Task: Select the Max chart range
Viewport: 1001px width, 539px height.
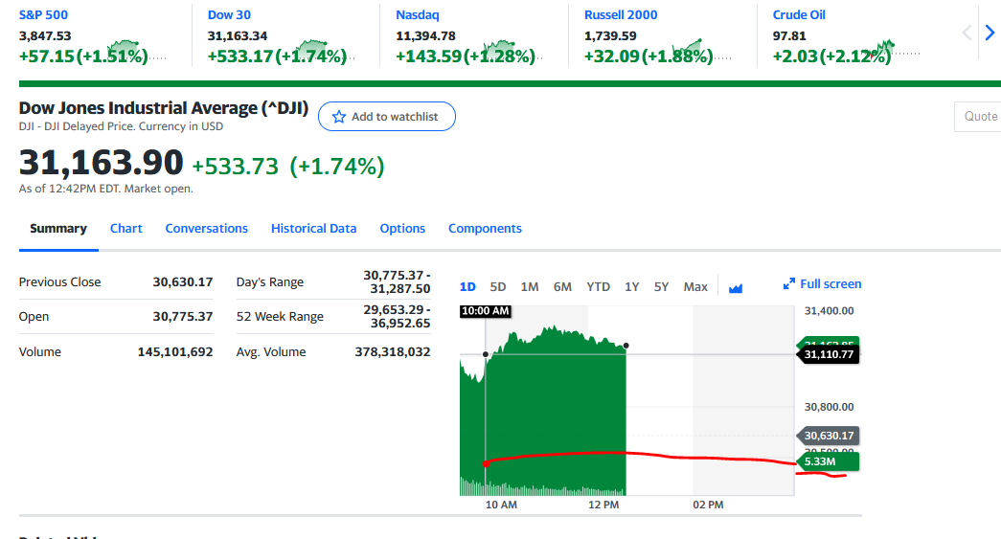Action: click(x=695, y=287)
